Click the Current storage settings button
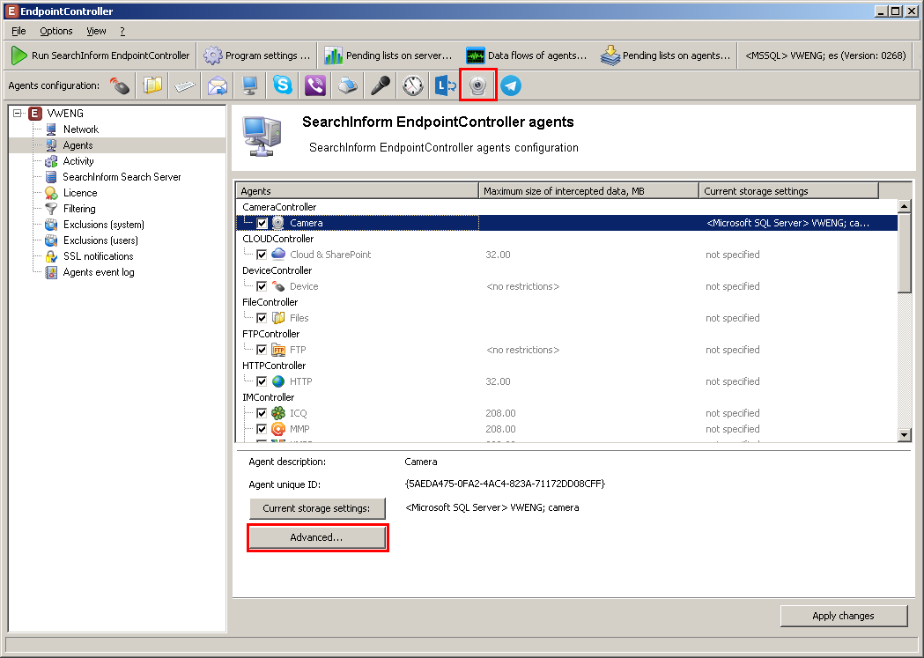 pos(317,508)
